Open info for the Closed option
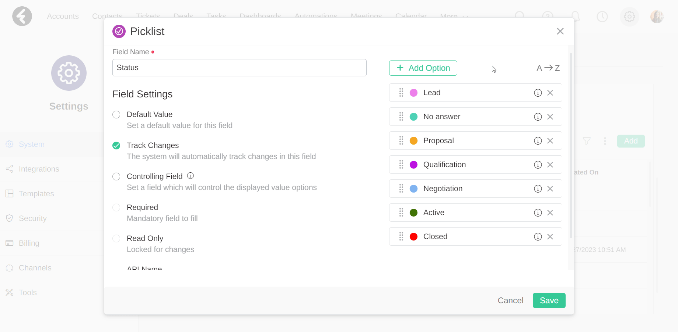Image resolution: width=678 pixels, height=332 pixels. pos(538,236)
